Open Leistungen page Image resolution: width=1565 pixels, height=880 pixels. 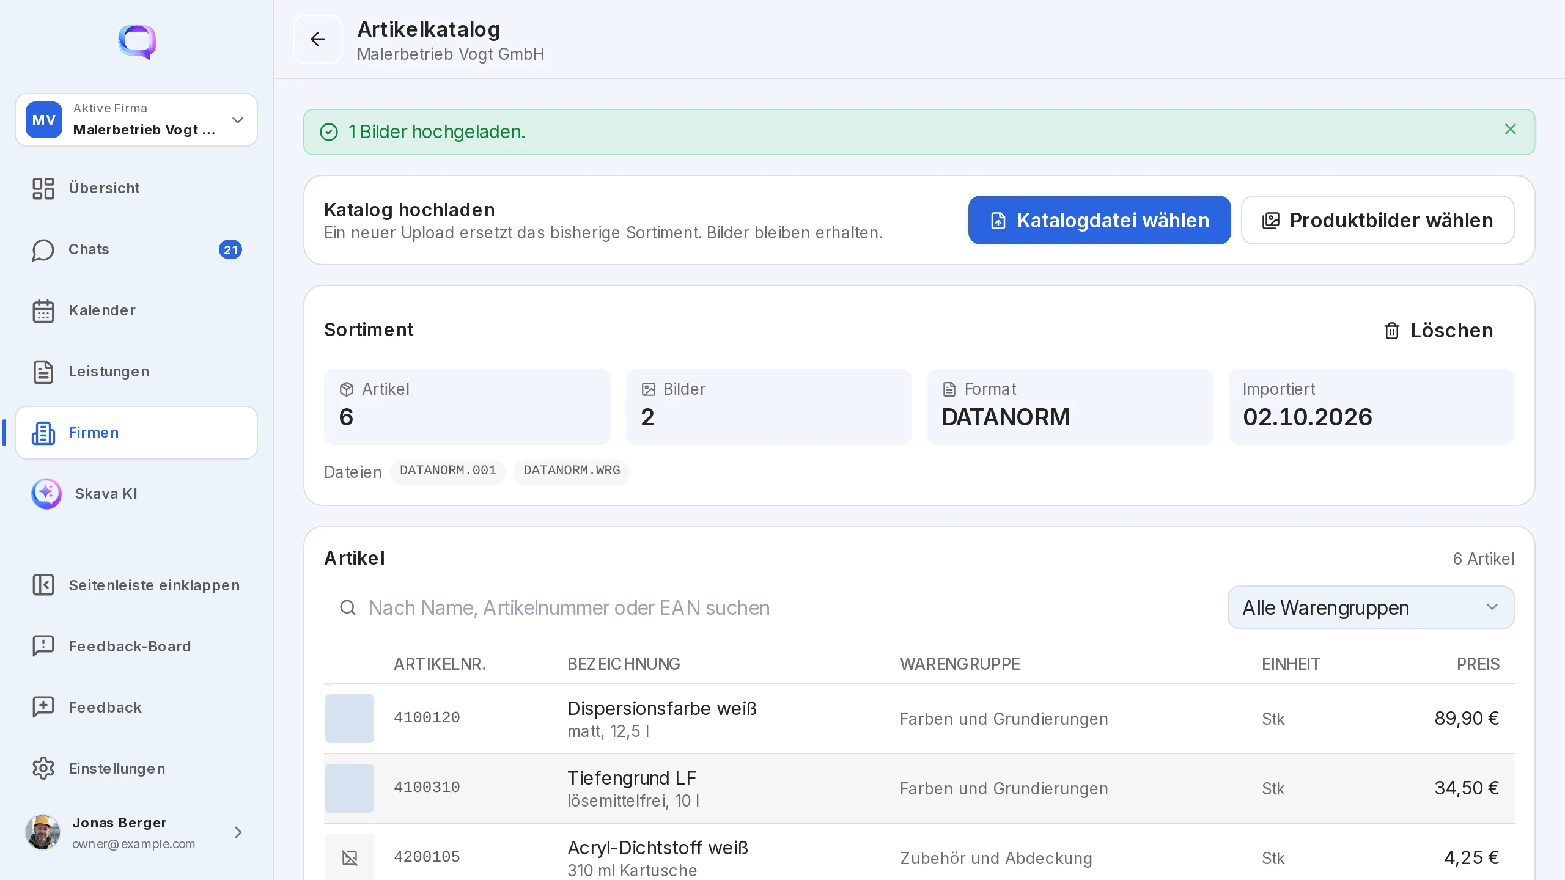point(136,372)
